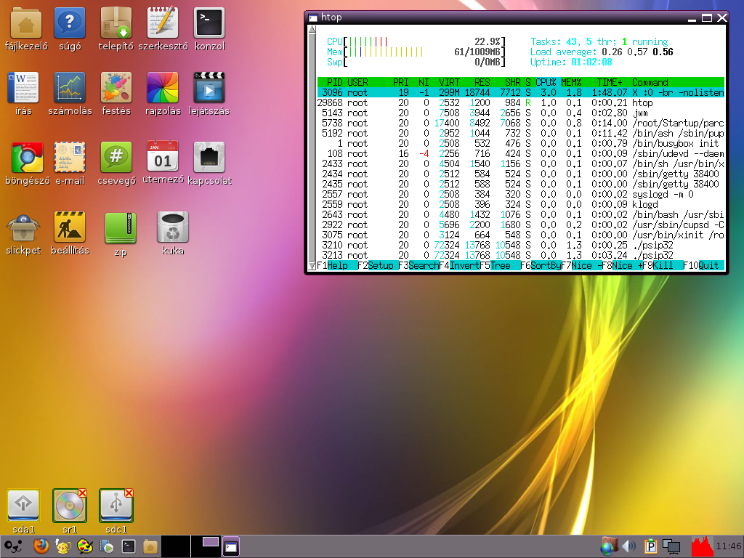
Task: Select the htop window button in taskbar
Action: [232, 545]
